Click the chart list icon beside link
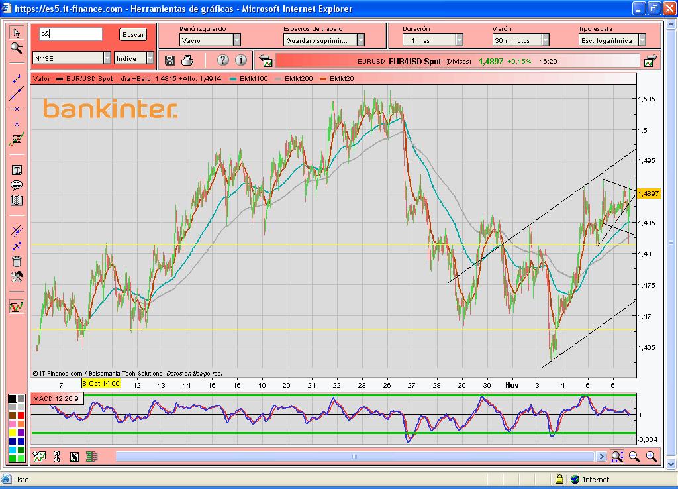678x489 pixels. pyautogui.click(x=74, y=457)
